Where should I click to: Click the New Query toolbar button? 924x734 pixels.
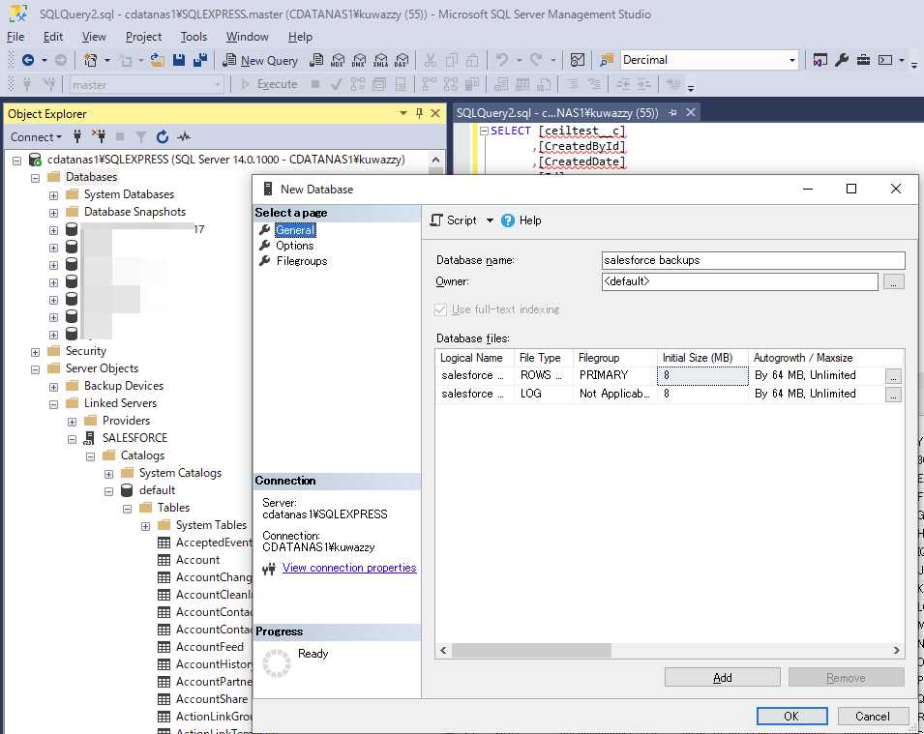coord(260,60)
